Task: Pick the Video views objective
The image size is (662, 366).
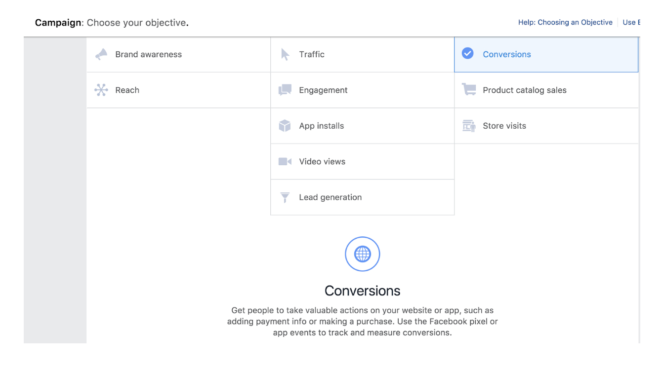Action: point(322,162)
